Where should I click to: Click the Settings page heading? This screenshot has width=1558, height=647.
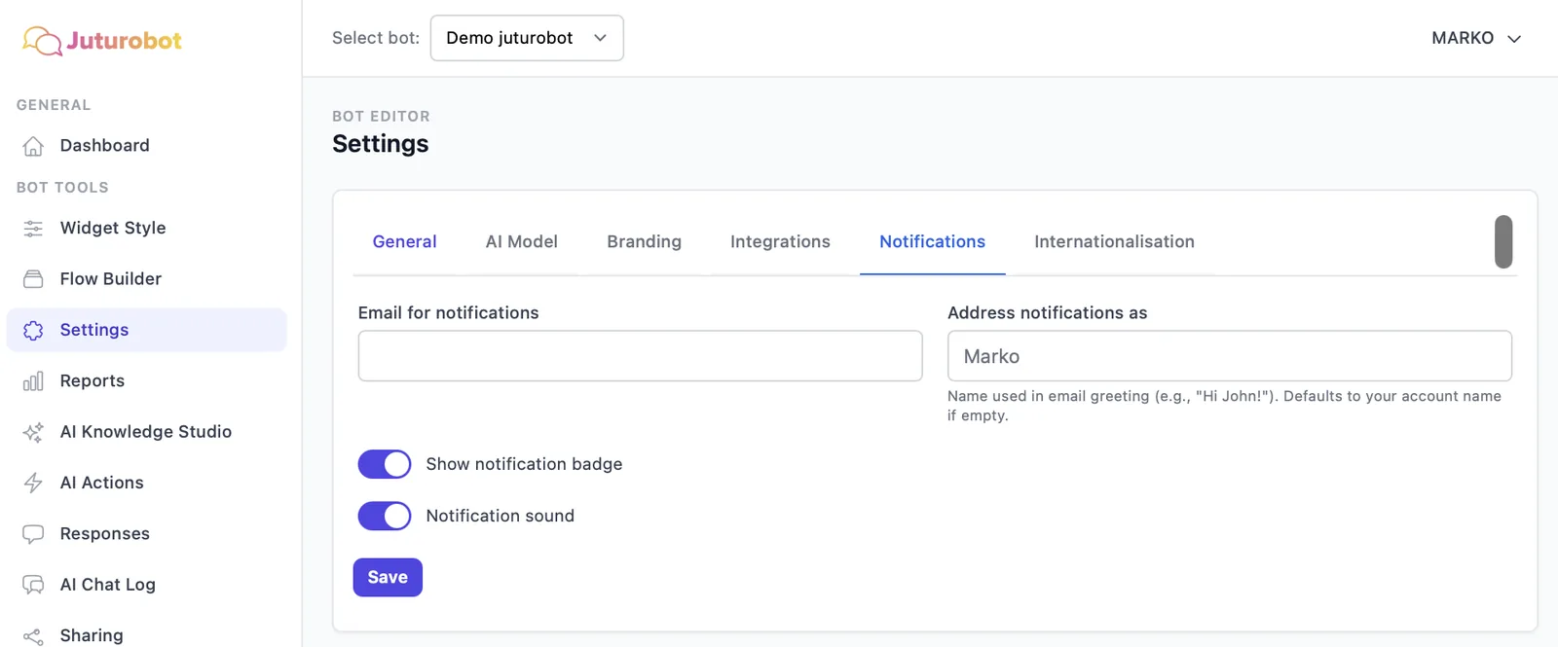point(381,144)
